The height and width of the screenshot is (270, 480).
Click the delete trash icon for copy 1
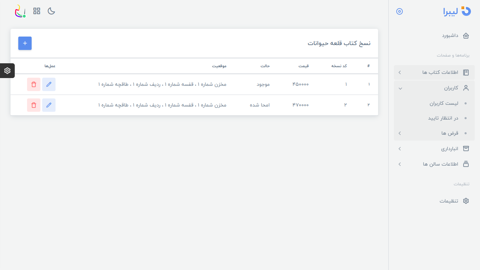tap(34, 84)
